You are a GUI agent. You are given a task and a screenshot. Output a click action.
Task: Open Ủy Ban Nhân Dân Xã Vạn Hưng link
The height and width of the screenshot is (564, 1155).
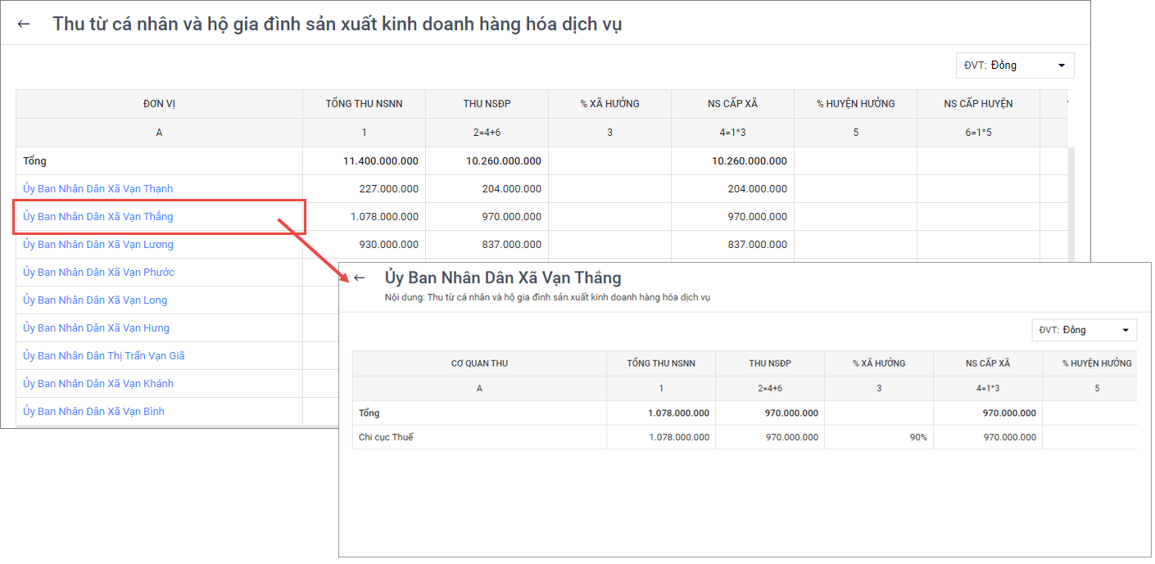coord(96,328)
